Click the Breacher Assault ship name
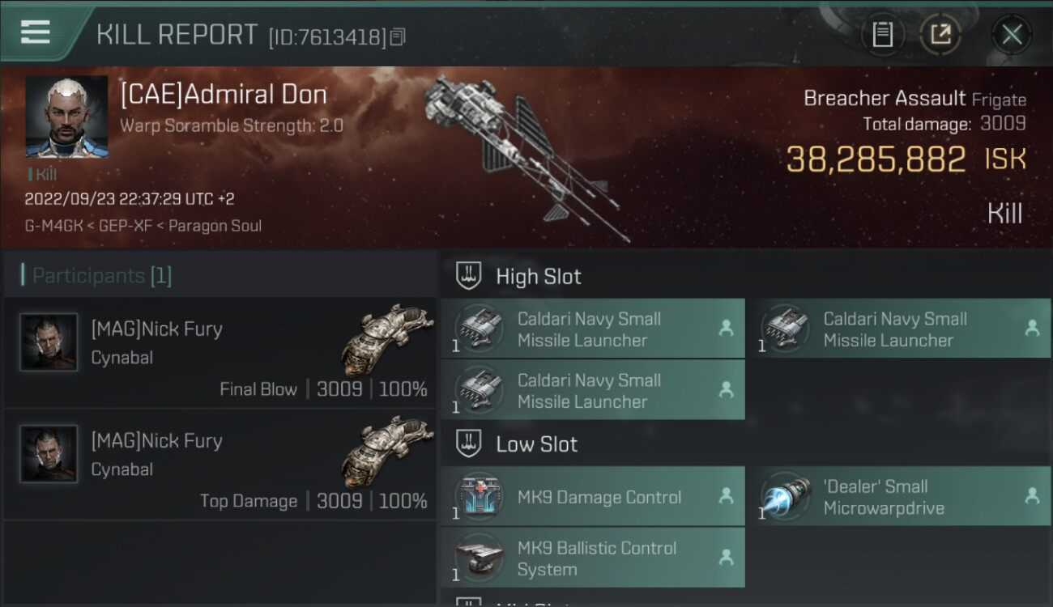The height and width of the screenshot is (607, 1053). (885, 99)
